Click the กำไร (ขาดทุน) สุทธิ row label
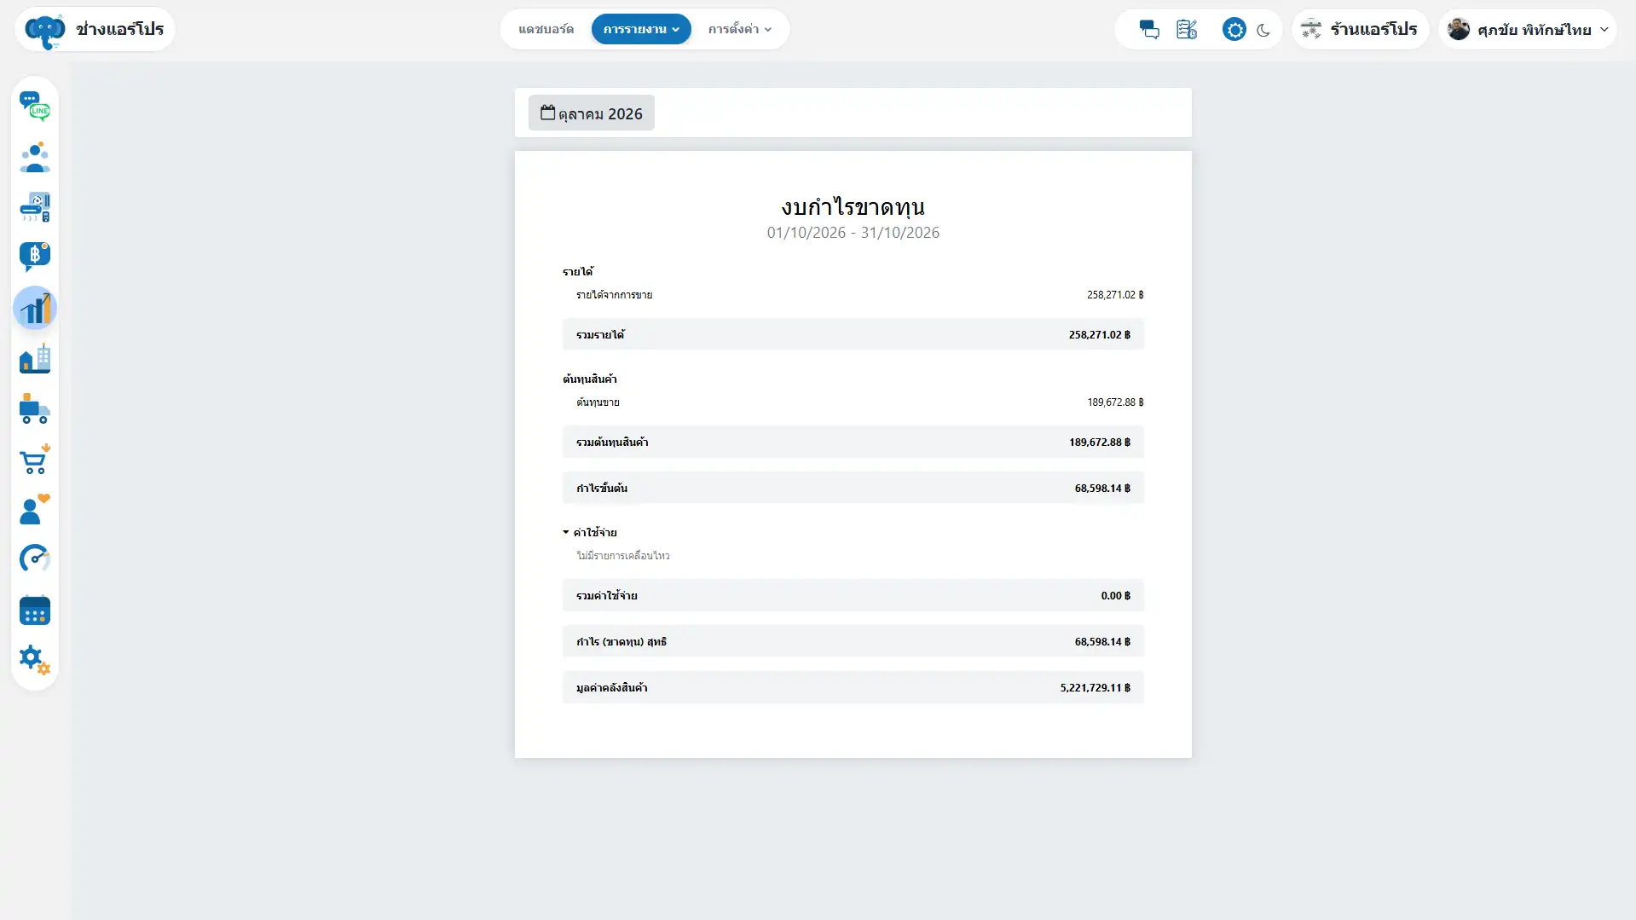 click(621, 642)
